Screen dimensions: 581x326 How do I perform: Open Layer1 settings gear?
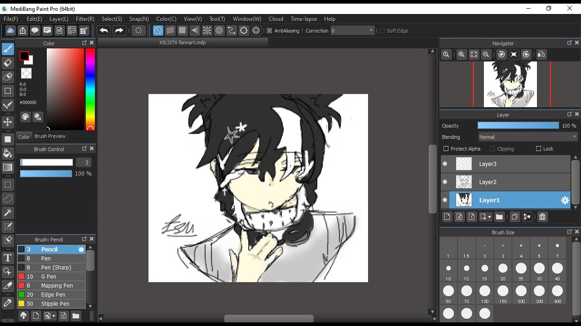pyautogui.click(x=565, y=200)
